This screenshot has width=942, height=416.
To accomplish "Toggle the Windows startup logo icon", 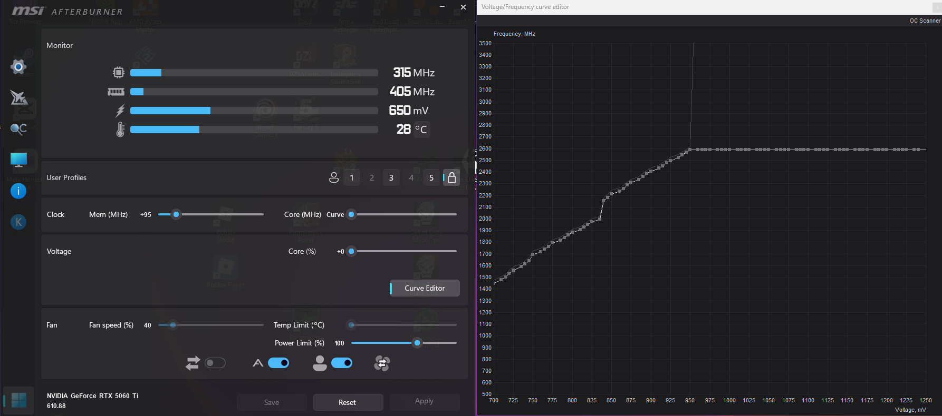I will [19, 400].
